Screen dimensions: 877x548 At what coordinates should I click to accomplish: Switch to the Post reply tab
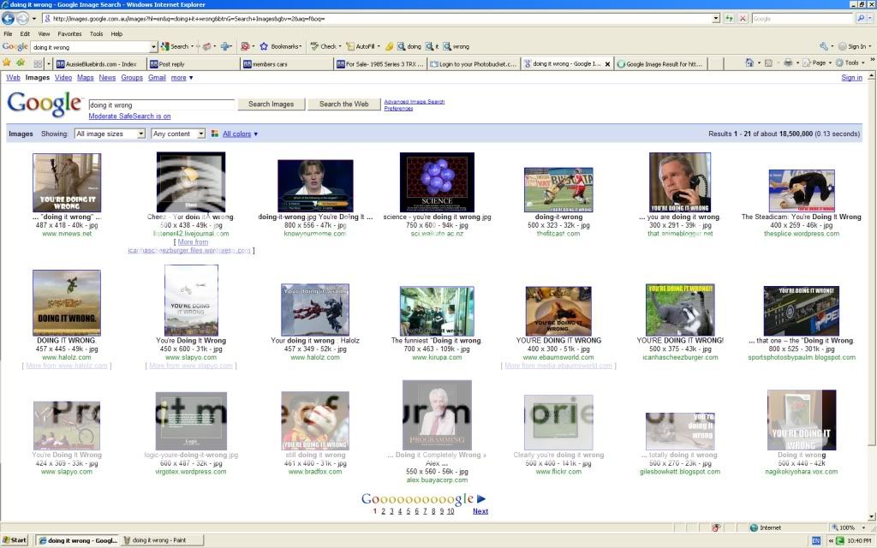[193, 63]
